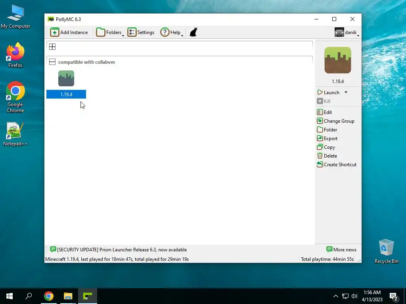The width and height of the screenshot is (406, 304).
Task: Click Change Group in the sidebar
Action: (335, 121)
